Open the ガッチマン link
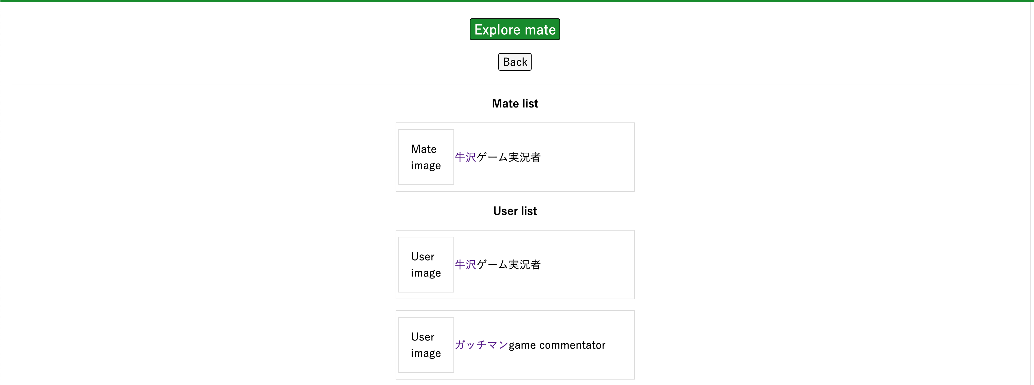Image resolution: width=1034 pixels, height=385 pixels. tap(481, 345)
